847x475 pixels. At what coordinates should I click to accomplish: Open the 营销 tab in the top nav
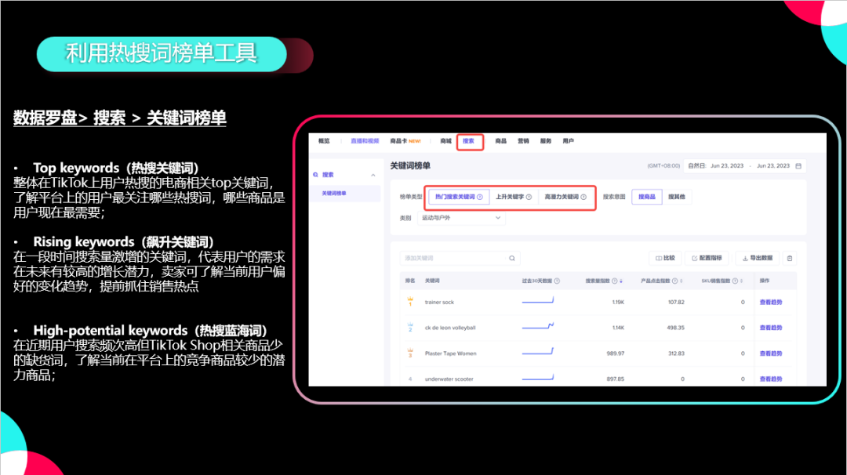coord(522,141)
